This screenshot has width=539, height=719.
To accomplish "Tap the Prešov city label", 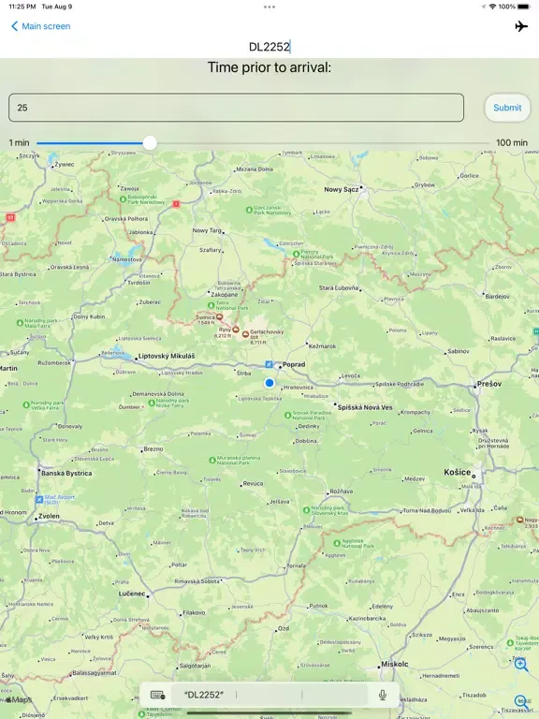I will [x=489, y=384].
